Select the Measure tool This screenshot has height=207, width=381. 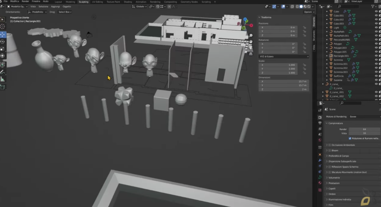[3, 79]
